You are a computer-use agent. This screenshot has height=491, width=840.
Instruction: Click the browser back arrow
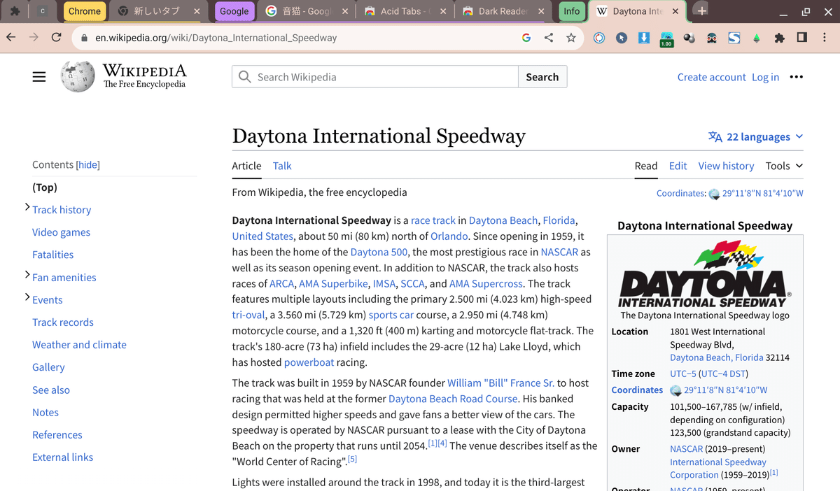tap(11, 38)
